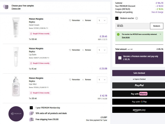Click info icon beside Redeem voucher

coord(137,18)
